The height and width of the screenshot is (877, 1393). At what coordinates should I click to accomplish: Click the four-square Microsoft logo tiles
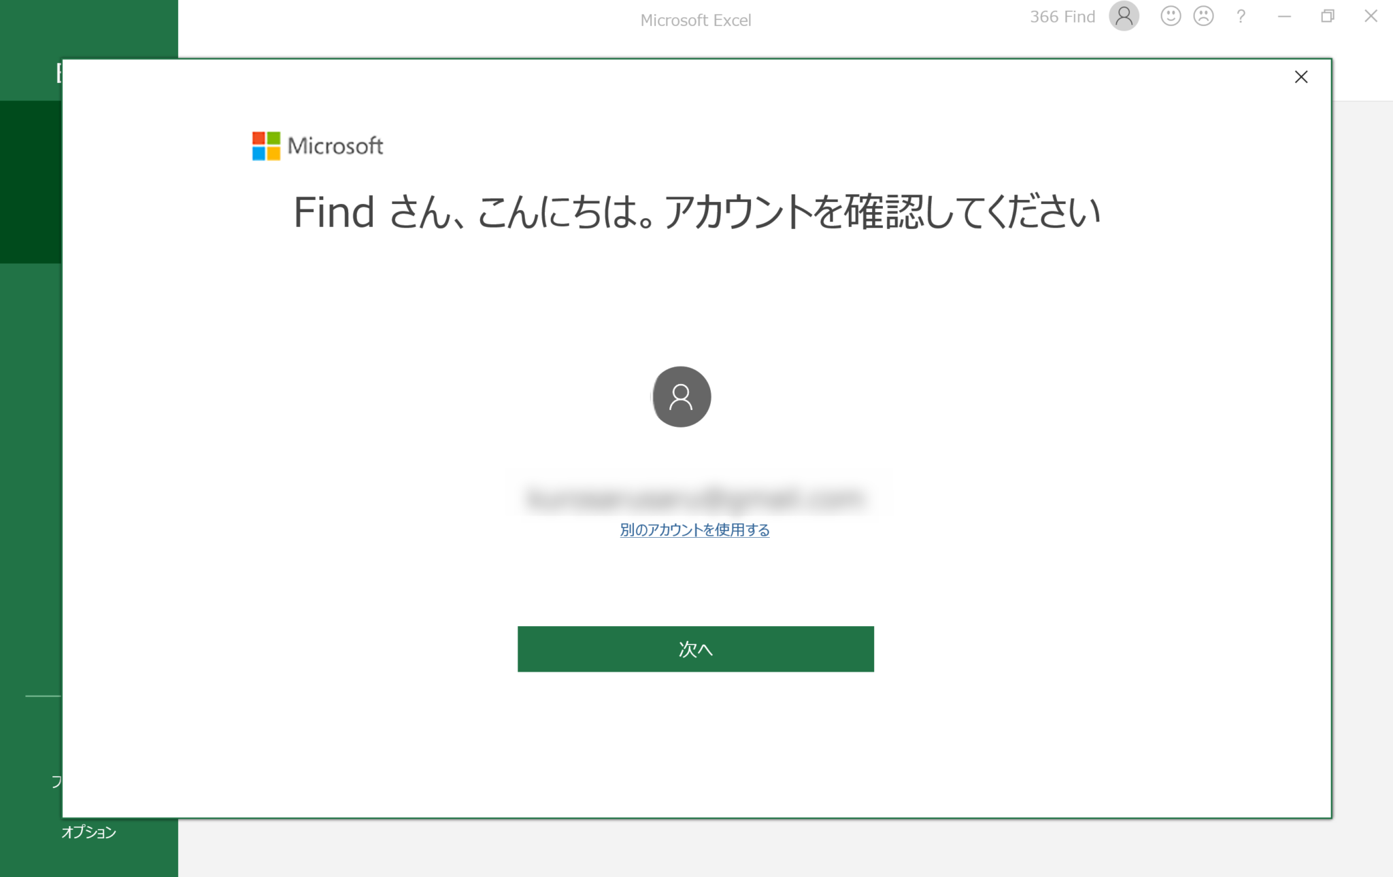click(265, 145)
